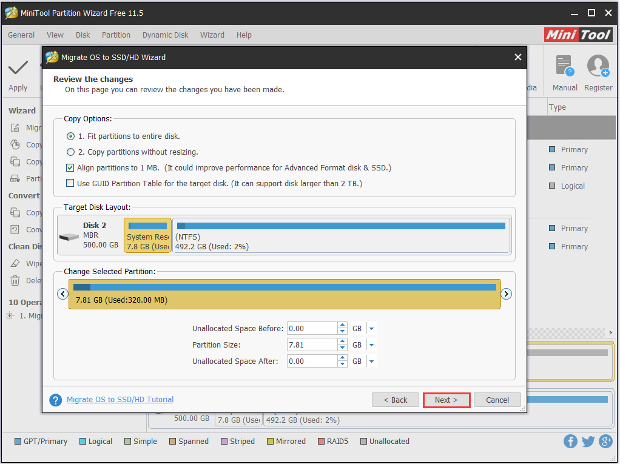Select the NTFS 492.2 GB partition

coord(341,235)
